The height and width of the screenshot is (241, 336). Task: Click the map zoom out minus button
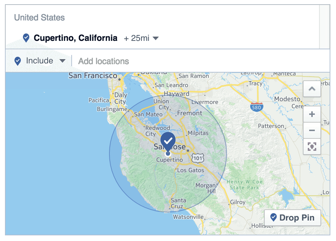click(312, 131)
